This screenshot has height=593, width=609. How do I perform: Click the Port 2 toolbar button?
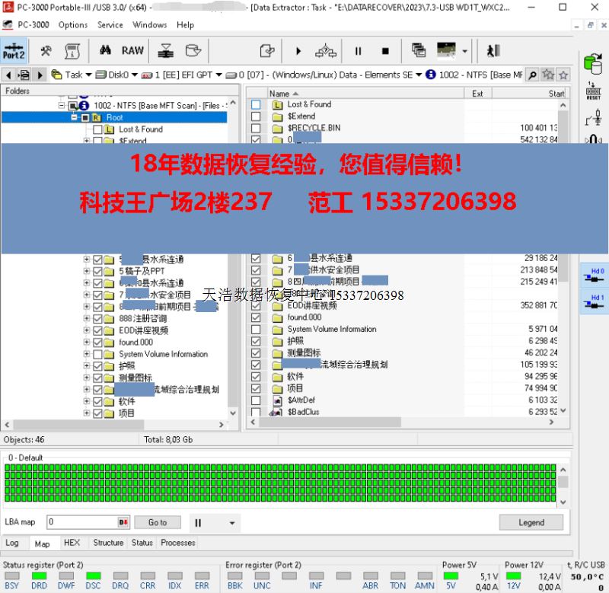click(x=14, y=51)
